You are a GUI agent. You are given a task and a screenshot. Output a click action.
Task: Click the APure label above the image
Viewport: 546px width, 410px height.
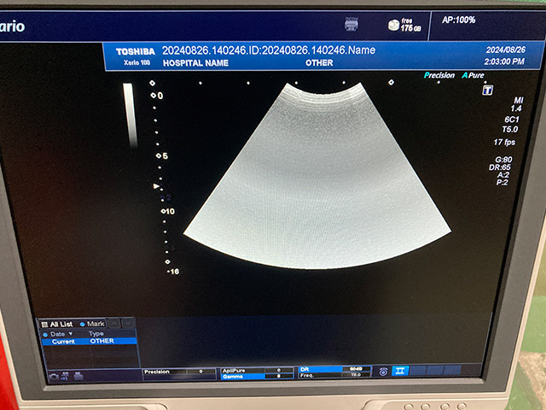(x=473, y=75)
